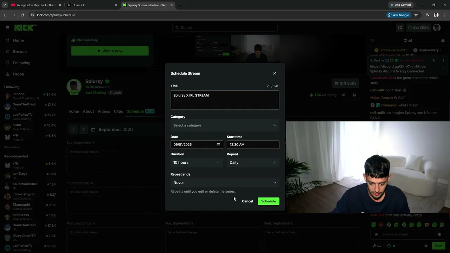This screenshot has height=253, width=450.
Task: Close the Schedule Stream dialog
Action: (275, 73)
